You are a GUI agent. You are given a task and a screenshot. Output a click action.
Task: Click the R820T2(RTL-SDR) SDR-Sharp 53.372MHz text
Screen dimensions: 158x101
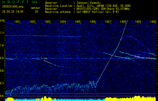(103, 9)
